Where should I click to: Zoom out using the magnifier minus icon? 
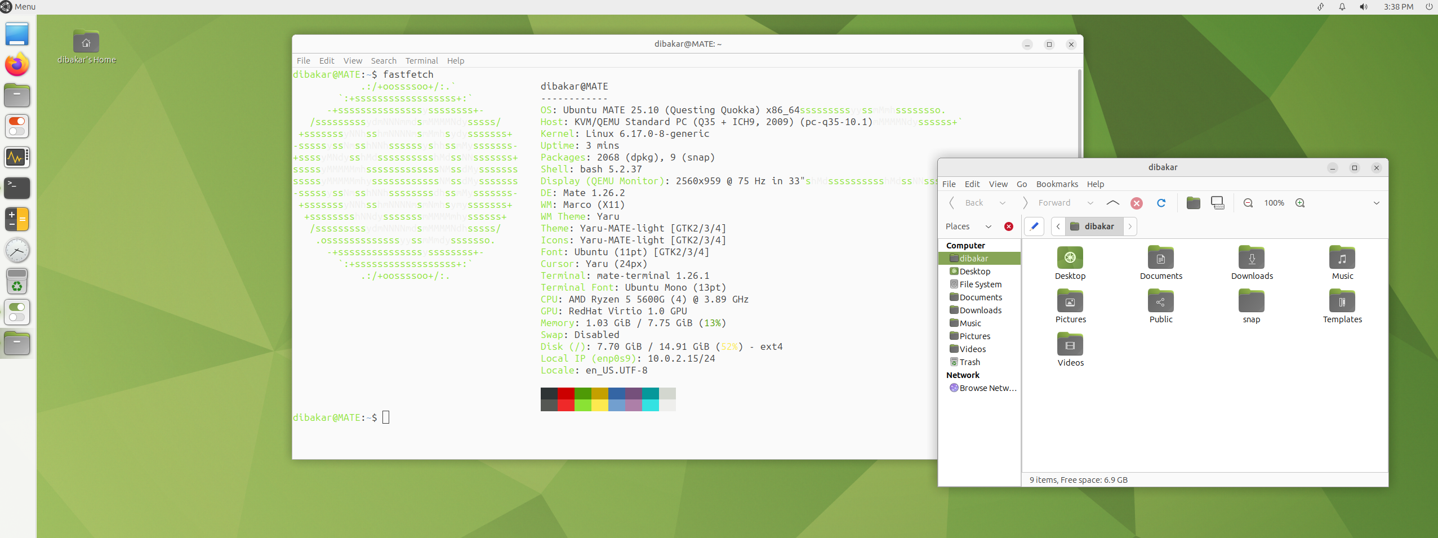(1248, 203)
